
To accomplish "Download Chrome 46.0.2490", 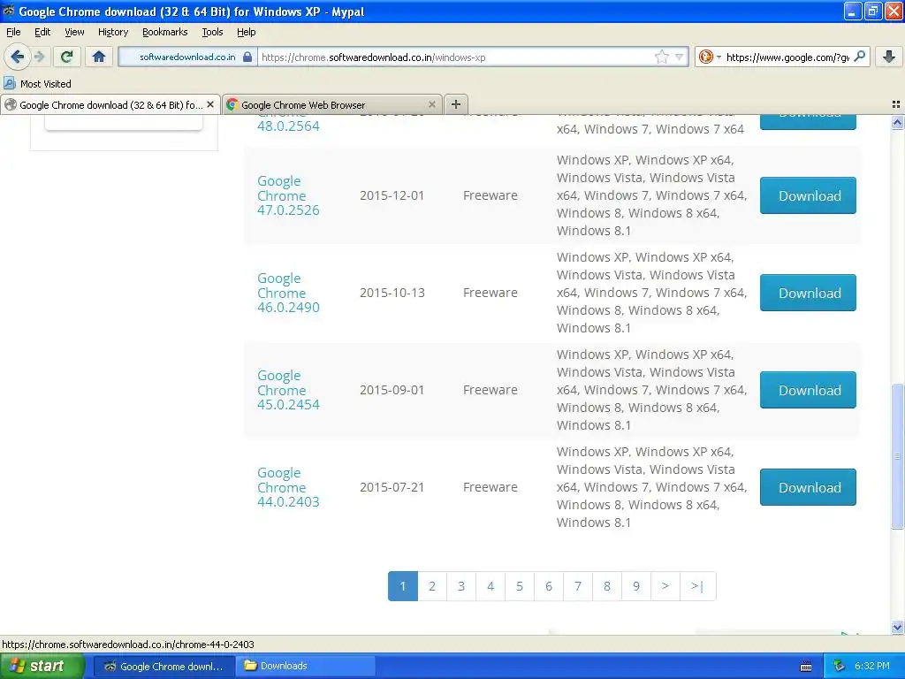I will pos(808,293).
